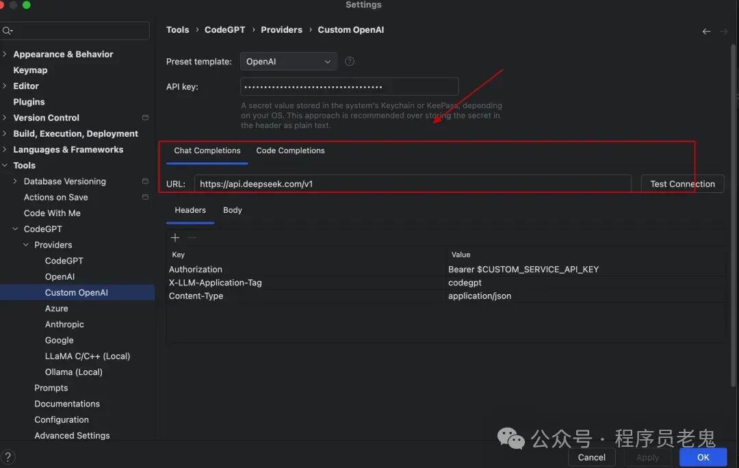Click the Cancel button
The width and height of the screenshot is (739, 468).
591,457
